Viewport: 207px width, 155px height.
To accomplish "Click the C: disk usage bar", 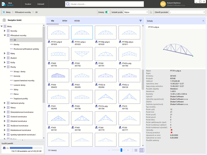I will 26,148.
